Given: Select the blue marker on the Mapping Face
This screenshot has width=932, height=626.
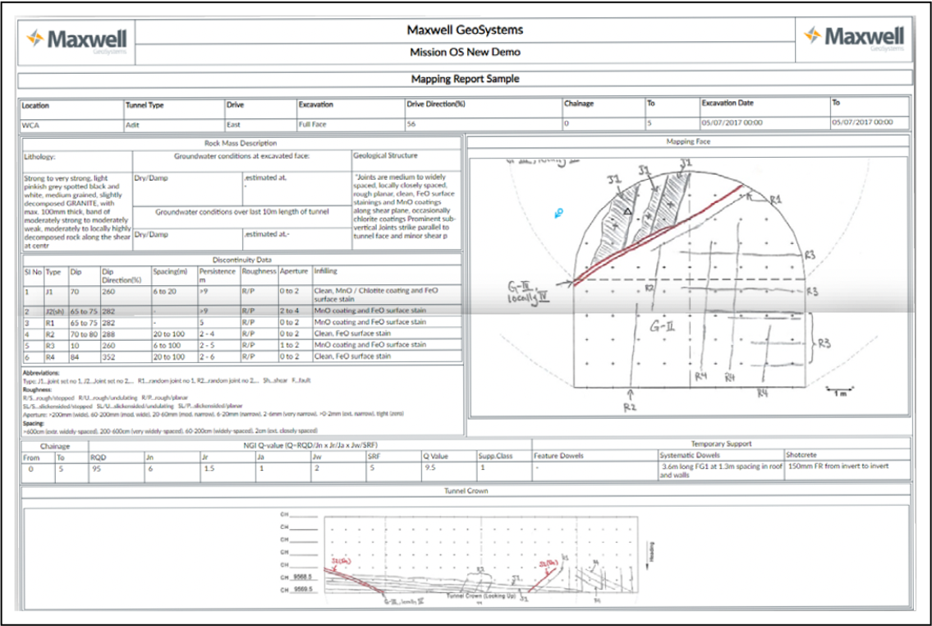Looking at the screenshot, I should click(x=558, y=213).
